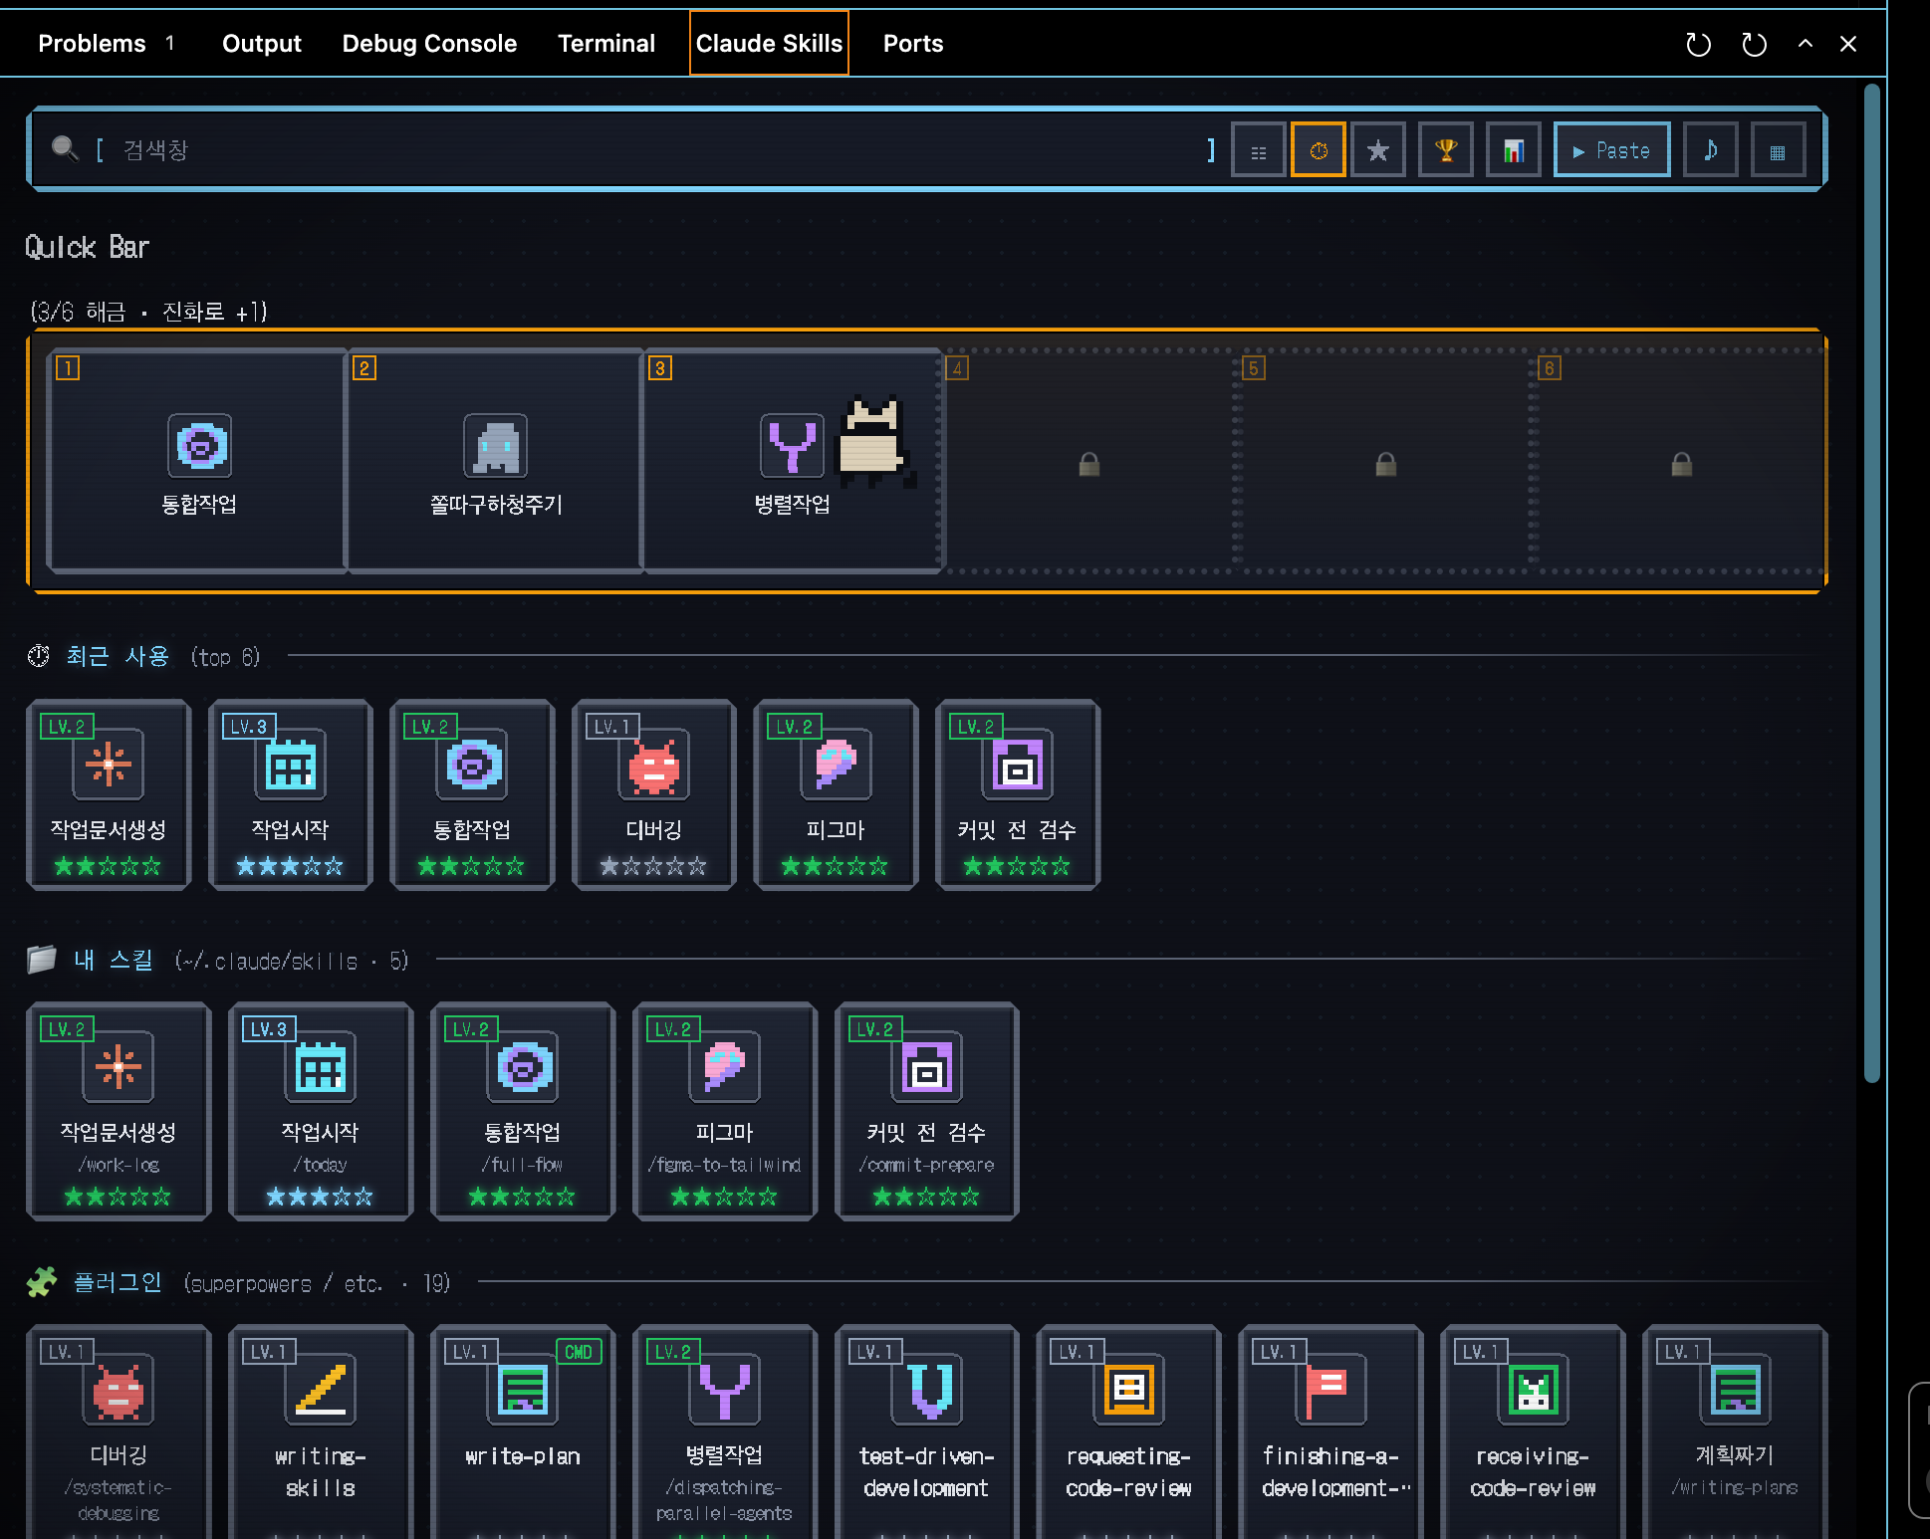Image resolution: width=1930 pixels, height=1539 pixels.
Task: Switch to the Terminal tab
Action: coord(606,44)
